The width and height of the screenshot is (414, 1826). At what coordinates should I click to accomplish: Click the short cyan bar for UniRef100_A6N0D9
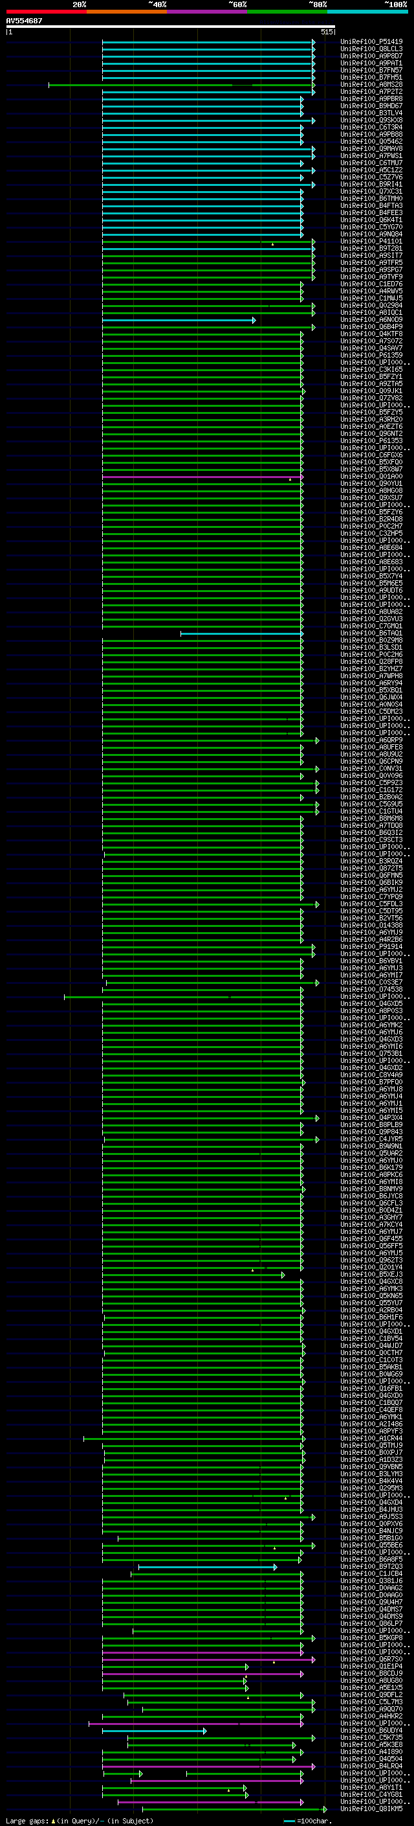pos(179,321)
